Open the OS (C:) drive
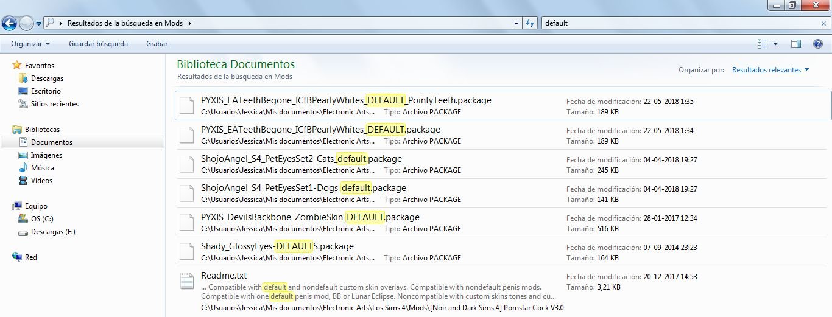The height and width of the screenshot is (317, 832). point(42,219)
